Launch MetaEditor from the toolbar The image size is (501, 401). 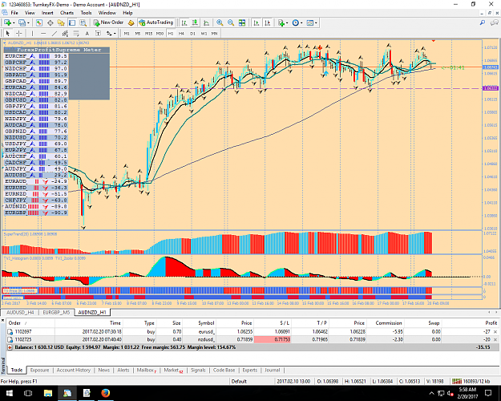131,22
